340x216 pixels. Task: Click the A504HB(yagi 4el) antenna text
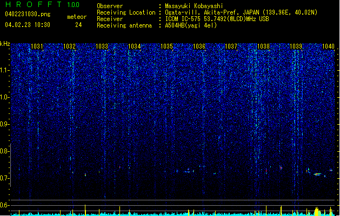click(x=191, y=25)
